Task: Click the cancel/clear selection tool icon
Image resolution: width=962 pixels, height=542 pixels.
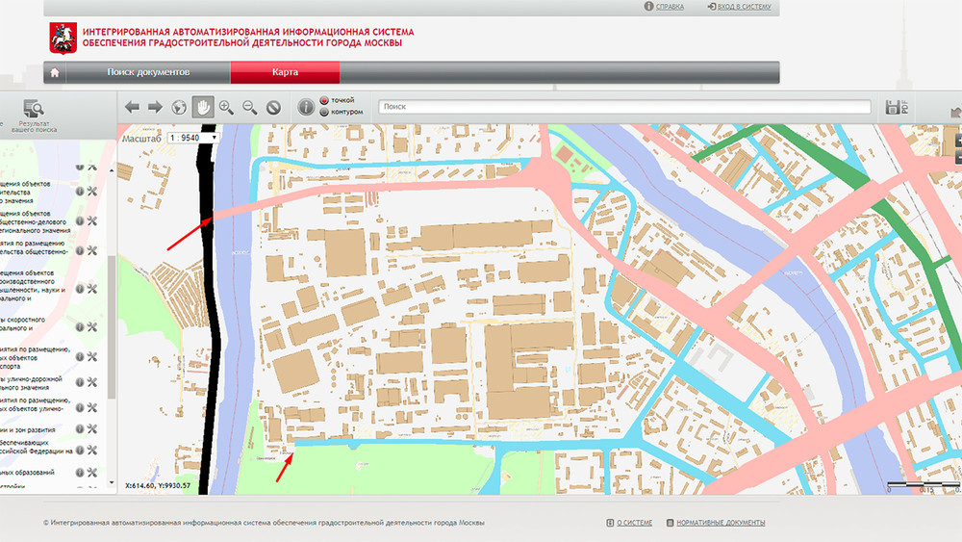Action: coord(273,108)
